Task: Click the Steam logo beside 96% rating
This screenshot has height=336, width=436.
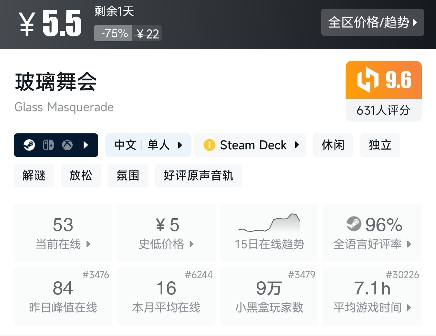Action: pyautogui.click(x=354, y=224)
